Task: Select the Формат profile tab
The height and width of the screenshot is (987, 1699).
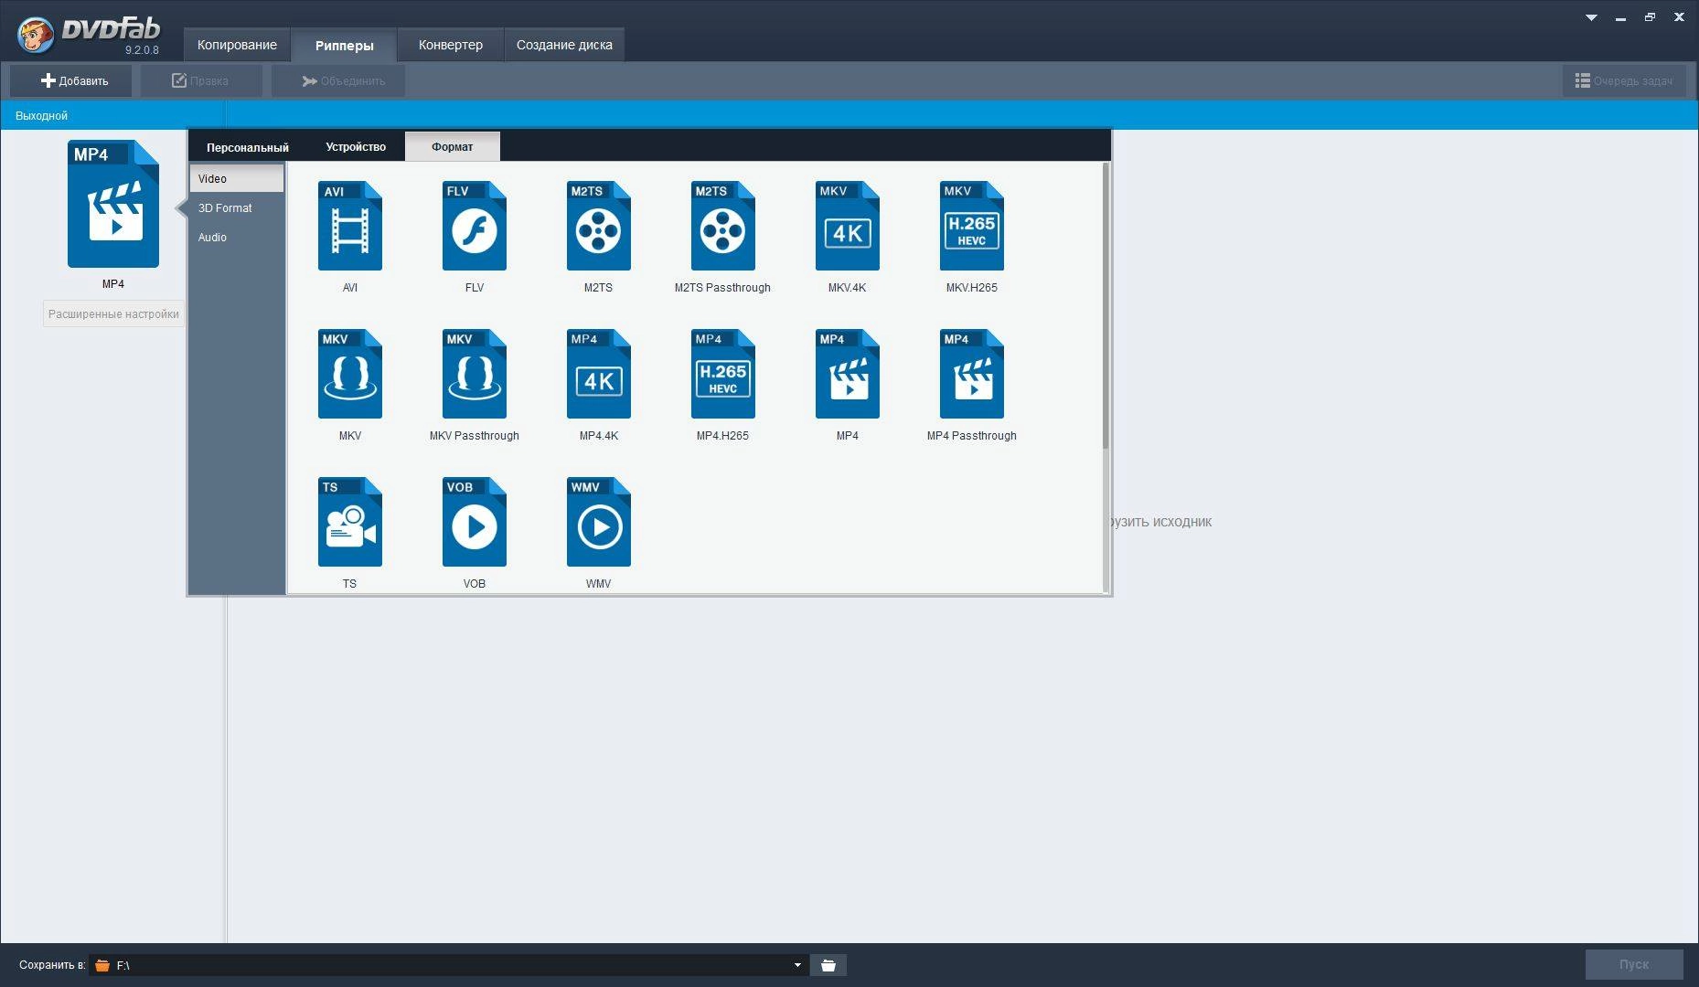Action: (x=453, y=147)
